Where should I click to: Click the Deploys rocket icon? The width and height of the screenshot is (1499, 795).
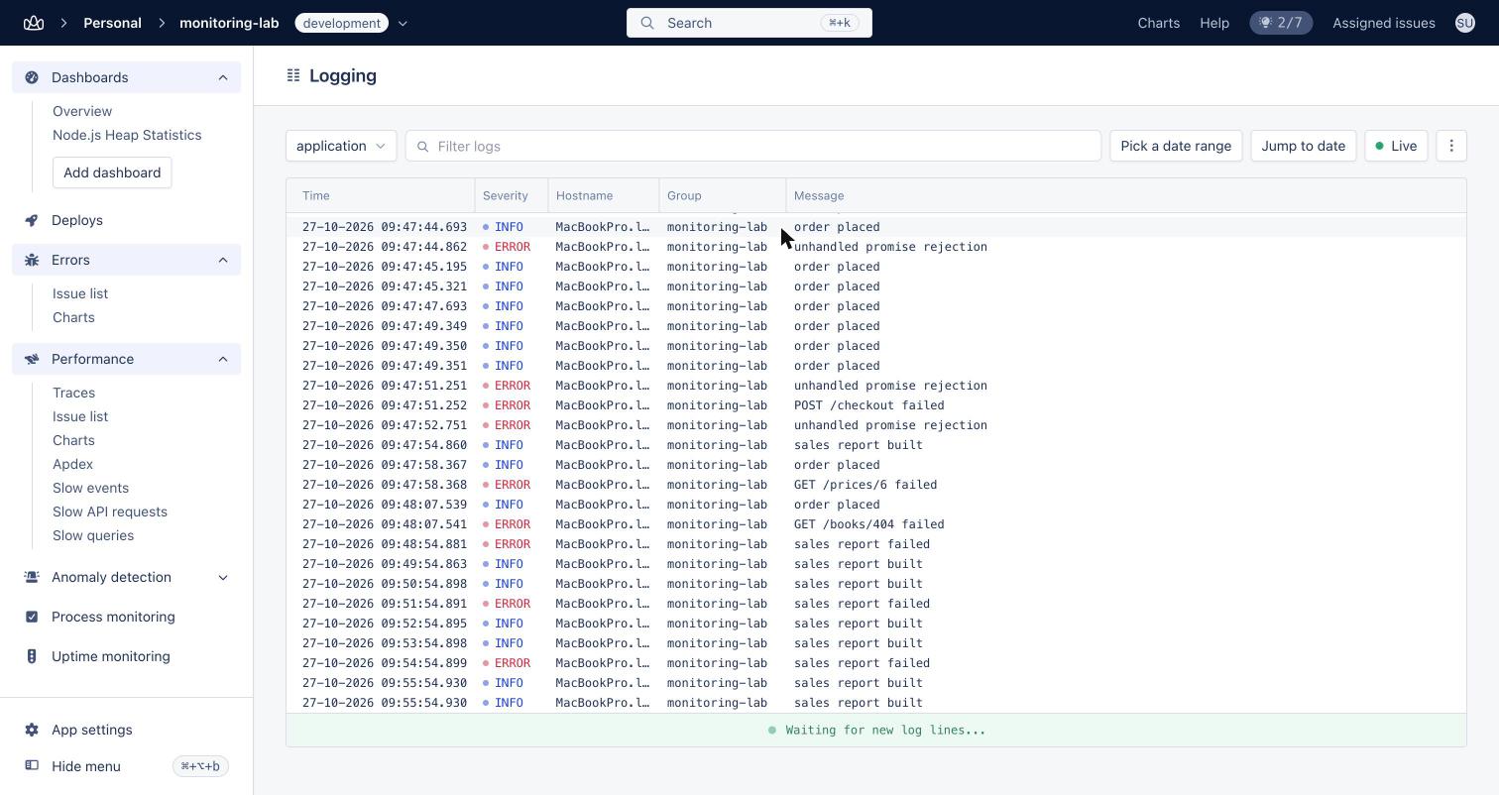click(32, 220)
